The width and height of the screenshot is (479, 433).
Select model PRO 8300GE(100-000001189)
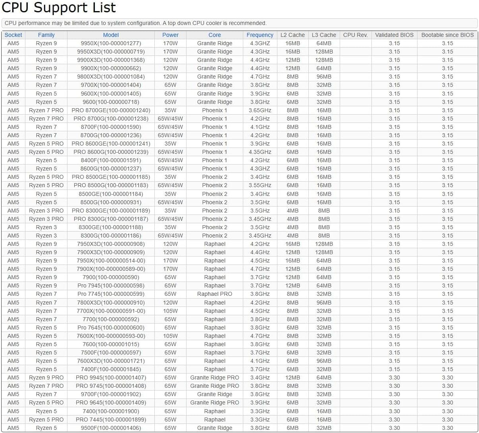pos(111,211)
